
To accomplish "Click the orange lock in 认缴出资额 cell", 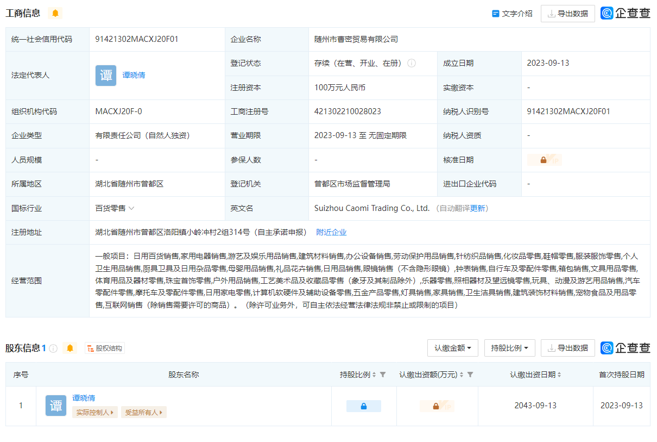I will coord(437,406).
